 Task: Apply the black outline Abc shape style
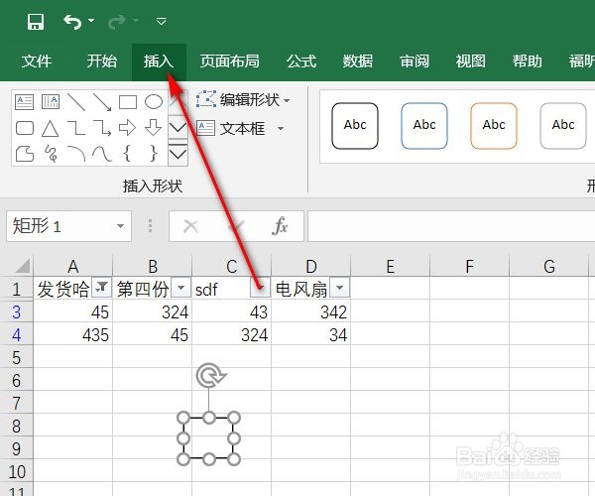click(x=355, y=126)
